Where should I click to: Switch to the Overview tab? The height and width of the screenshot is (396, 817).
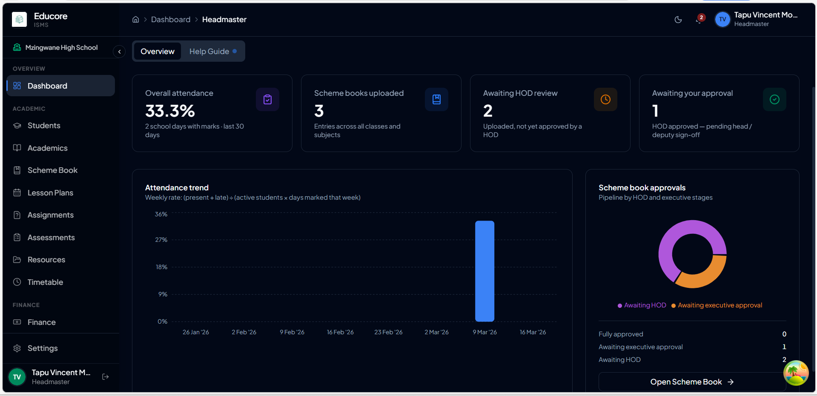[158, 52]
